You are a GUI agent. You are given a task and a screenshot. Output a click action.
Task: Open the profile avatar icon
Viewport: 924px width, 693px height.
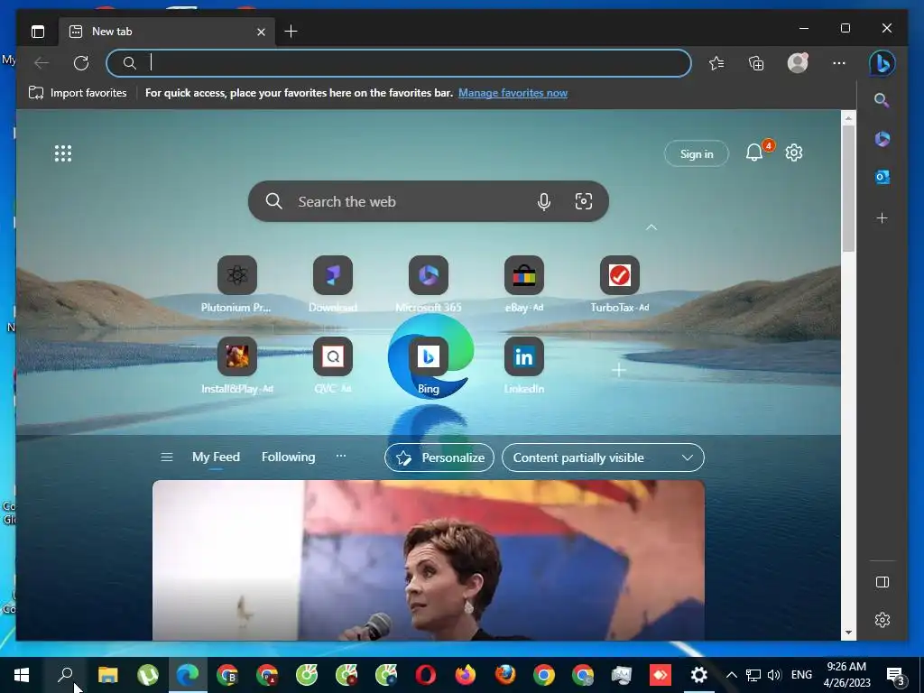[798, 62]
